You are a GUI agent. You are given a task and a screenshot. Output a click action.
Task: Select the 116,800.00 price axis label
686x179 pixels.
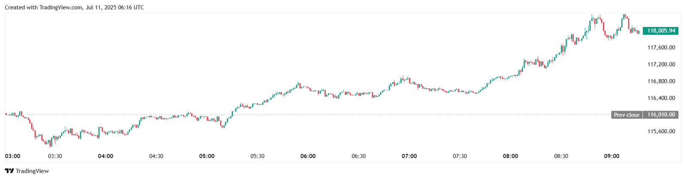661,81
